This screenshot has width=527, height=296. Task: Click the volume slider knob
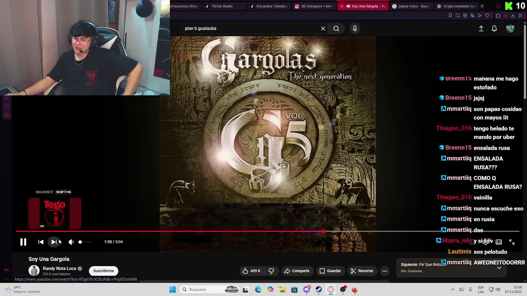point(80,242)
